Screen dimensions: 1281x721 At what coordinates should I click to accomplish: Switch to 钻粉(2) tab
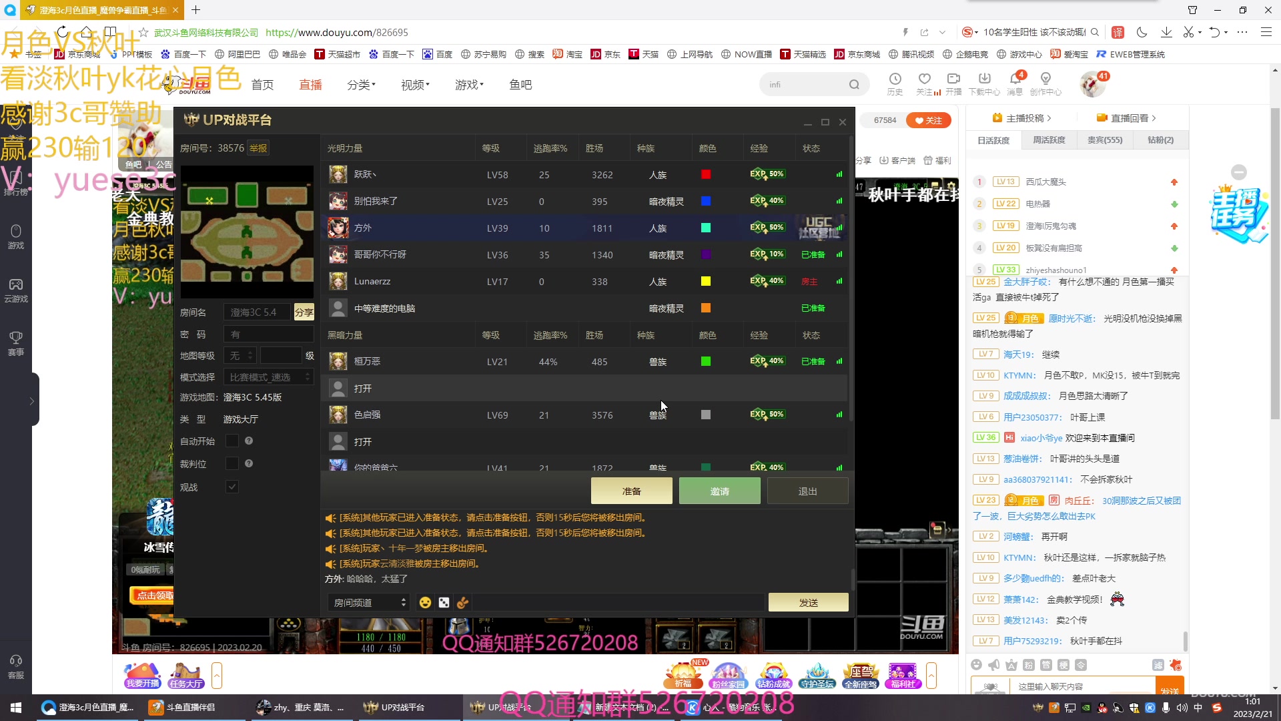(x=1160, y=140)
